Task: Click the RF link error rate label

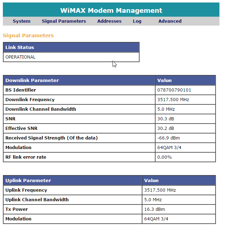Action: point(26,157)
